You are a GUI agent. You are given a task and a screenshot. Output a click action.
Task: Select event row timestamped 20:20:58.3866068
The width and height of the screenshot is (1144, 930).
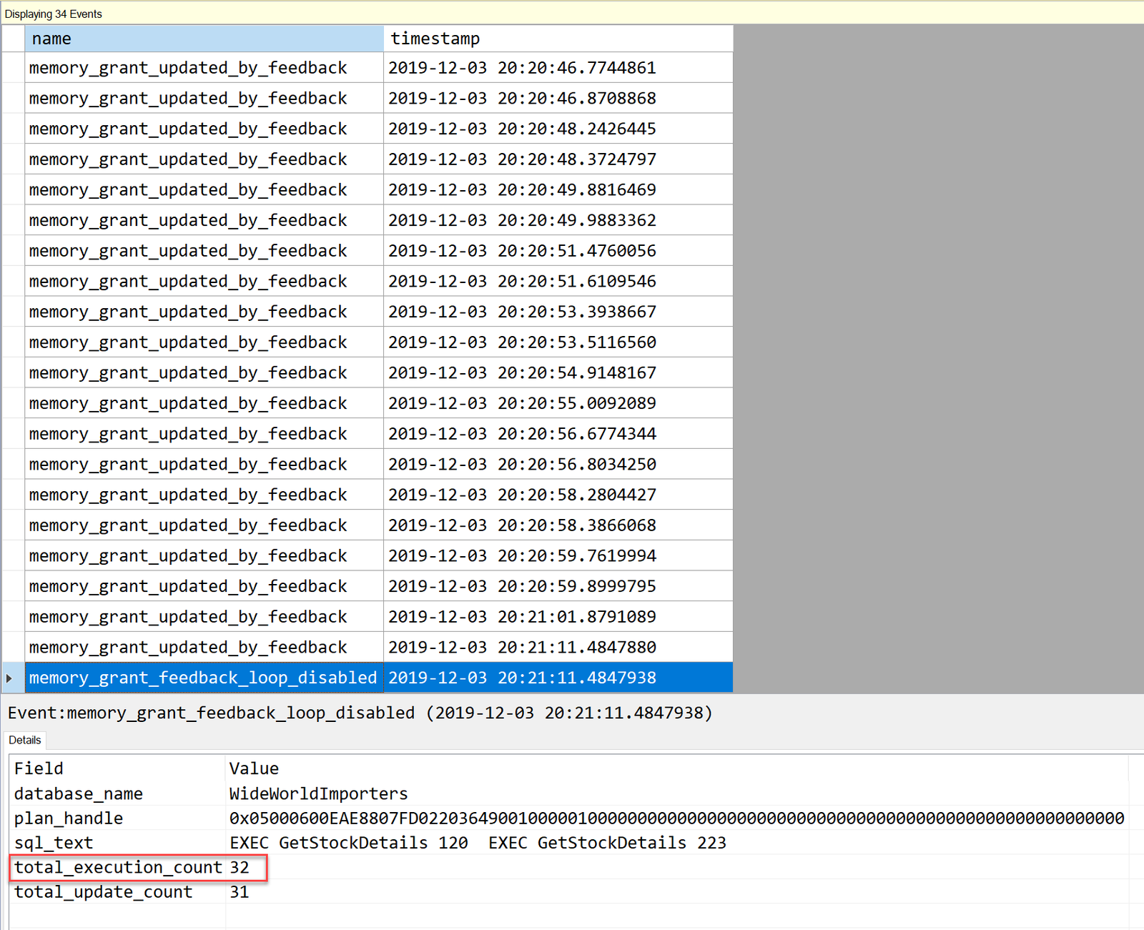(x=368, y=525)
